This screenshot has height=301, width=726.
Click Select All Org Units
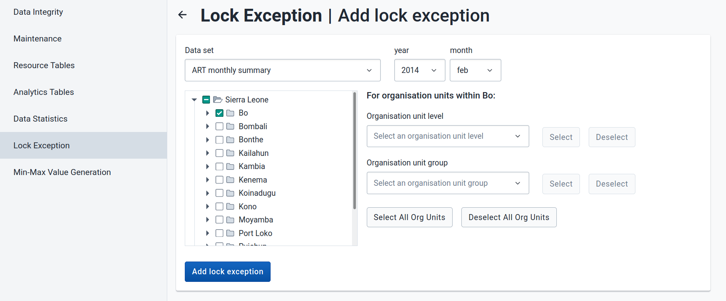coord(409,217)
